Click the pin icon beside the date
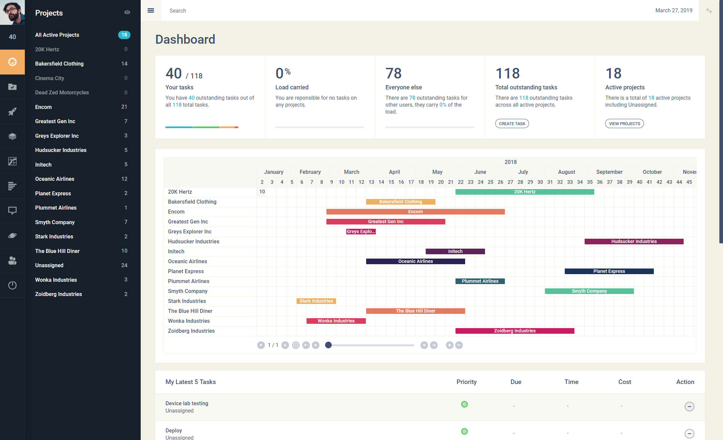Screen dimensions: 723x440 (709, 11)
